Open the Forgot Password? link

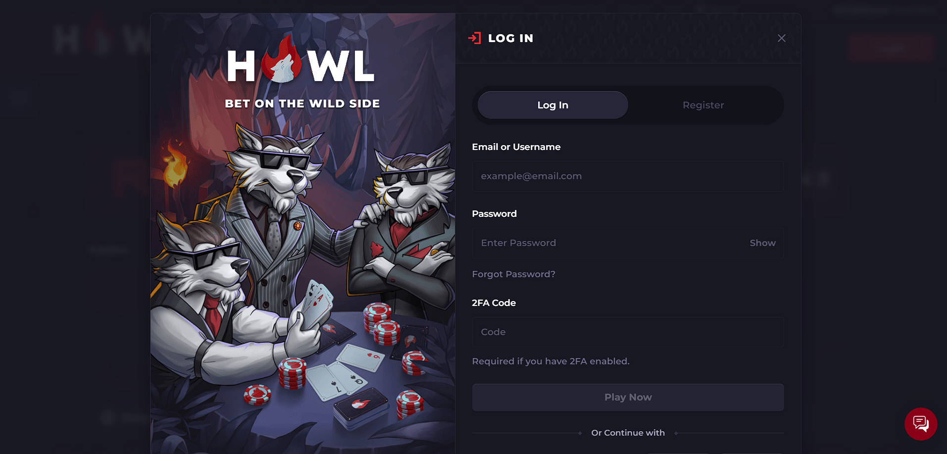[513, 274]
